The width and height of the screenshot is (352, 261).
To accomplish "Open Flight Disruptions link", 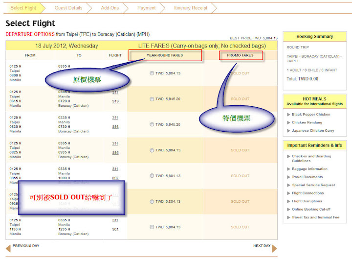I will (307, 201).
